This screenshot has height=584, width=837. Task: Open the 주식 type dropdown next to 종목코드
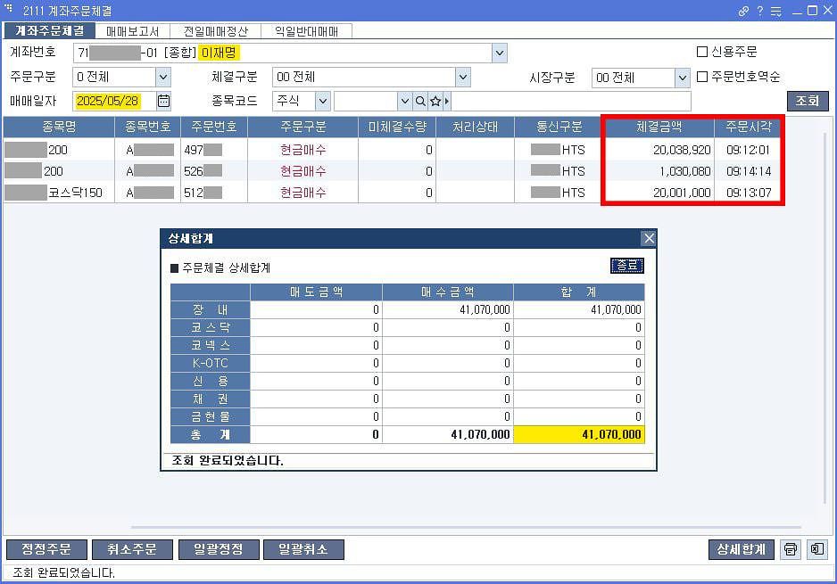320,101
